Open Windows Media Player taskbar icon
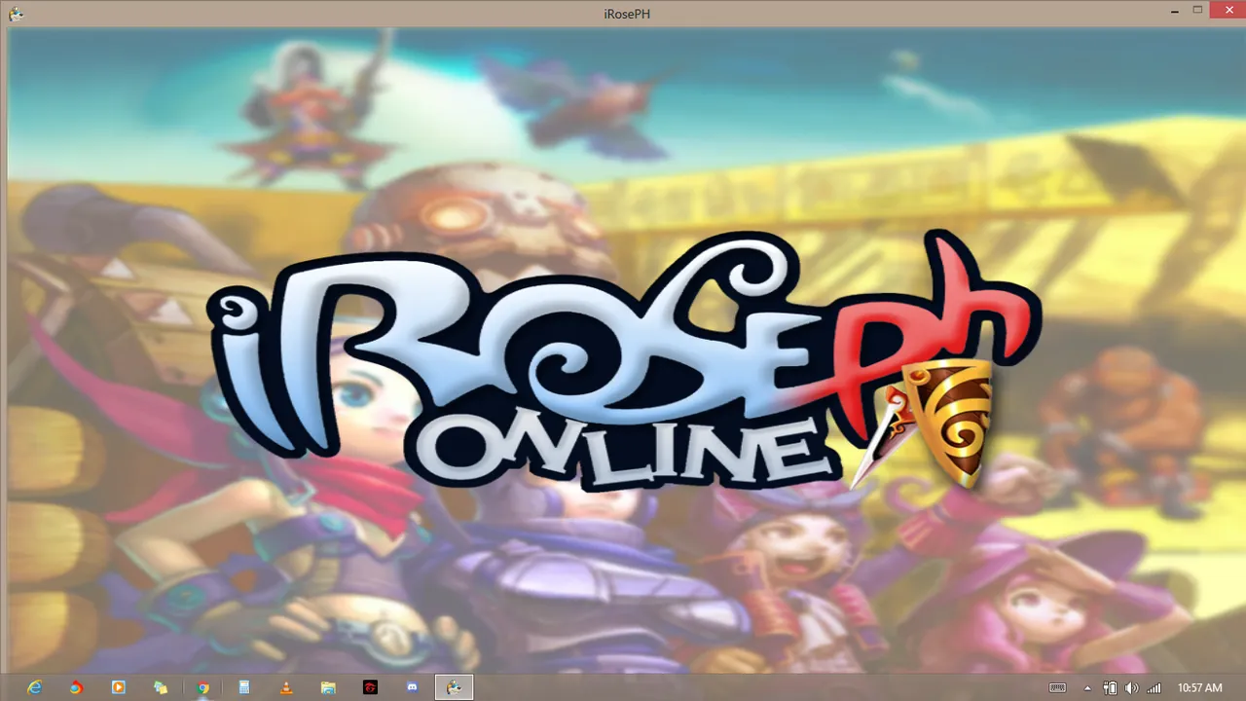Image resolution: width=1246 pixels, height=701 pixels. pos(118,687)
